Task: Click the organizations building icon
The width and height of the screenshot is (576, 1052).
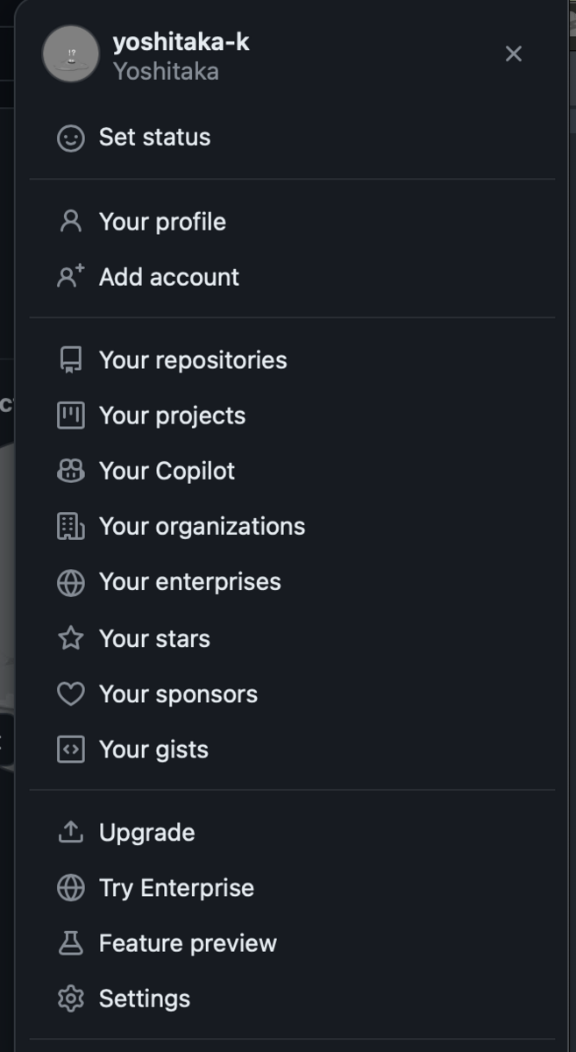Action: pyautogui.click(x=70, y=527)
